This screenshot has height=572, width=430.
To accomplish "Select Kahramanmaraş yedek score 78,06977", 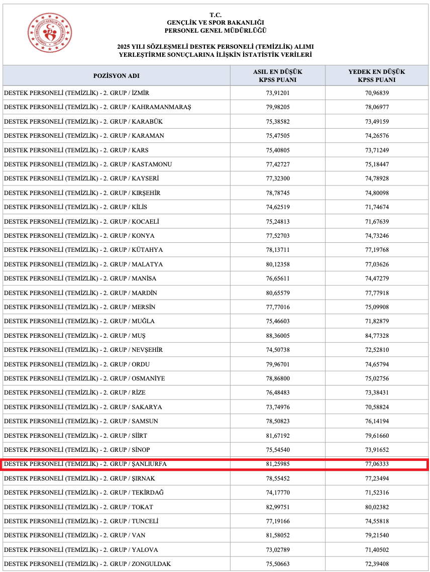I will coord(377,107).
